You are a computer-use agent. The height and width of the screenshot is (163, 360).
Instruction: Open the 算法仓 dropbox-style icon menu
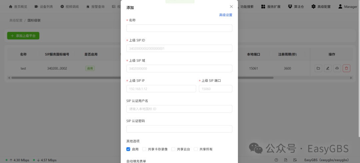coord(290,7)
